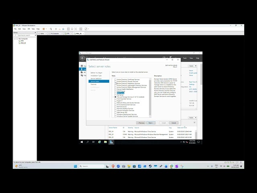Click the thumbnail bar view icon
Image resolution: width=257 pixels, height=193 pixels.
72,29
